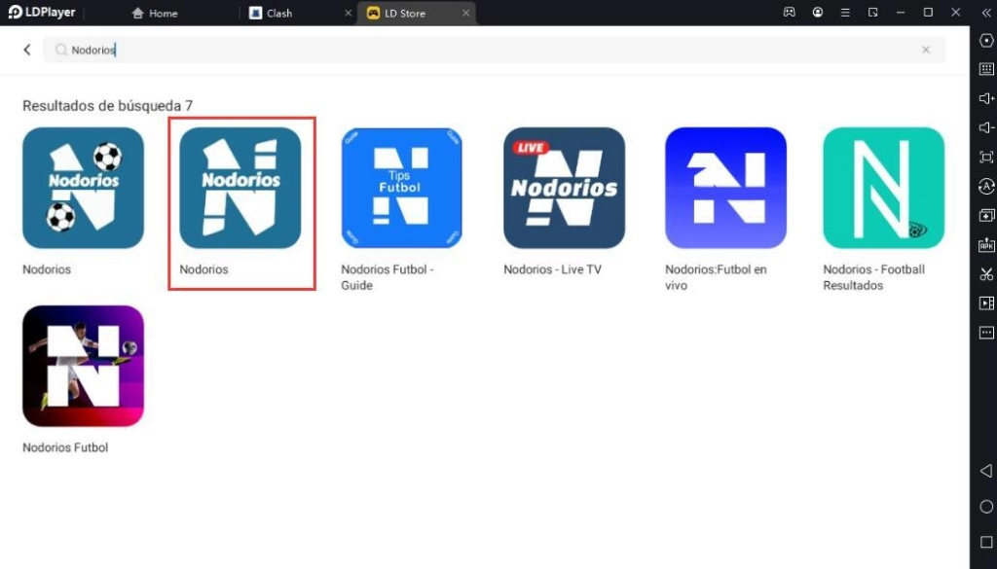Open the keyboard mapping tool

(x=986, y=69)
